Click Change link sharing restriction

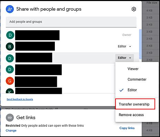(11, 130)
